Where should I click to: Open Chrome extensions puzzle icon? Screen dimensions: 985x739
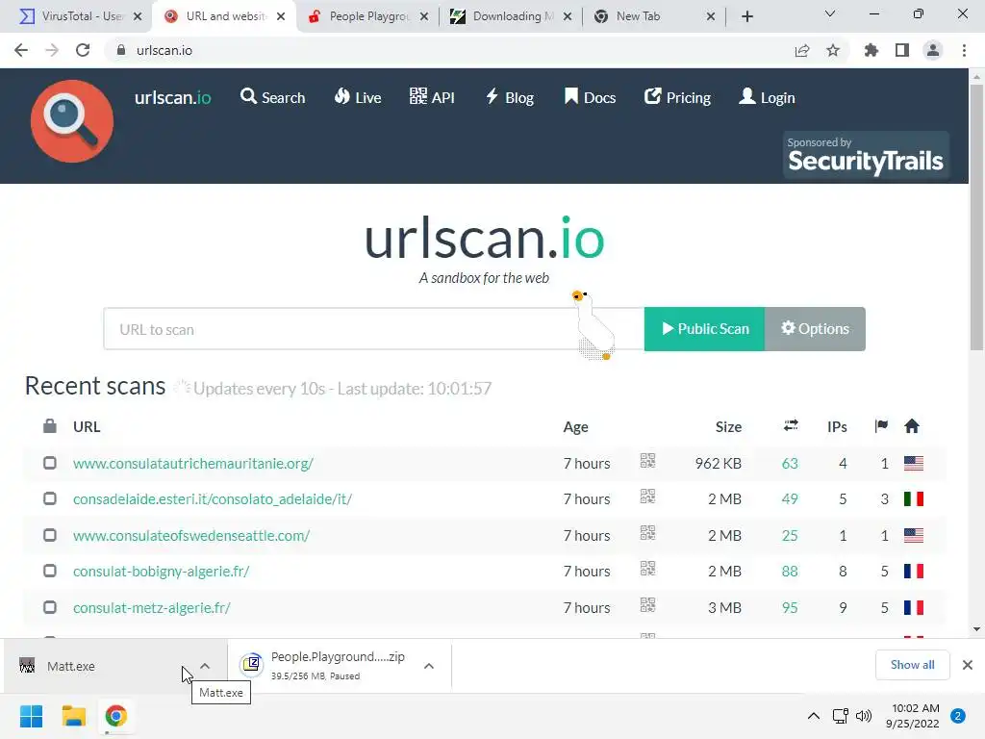(x=871, y=50)
